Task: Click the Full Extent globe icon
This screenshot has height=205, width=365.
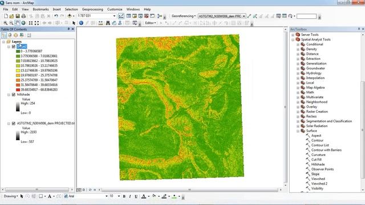Action: [23, 23]
